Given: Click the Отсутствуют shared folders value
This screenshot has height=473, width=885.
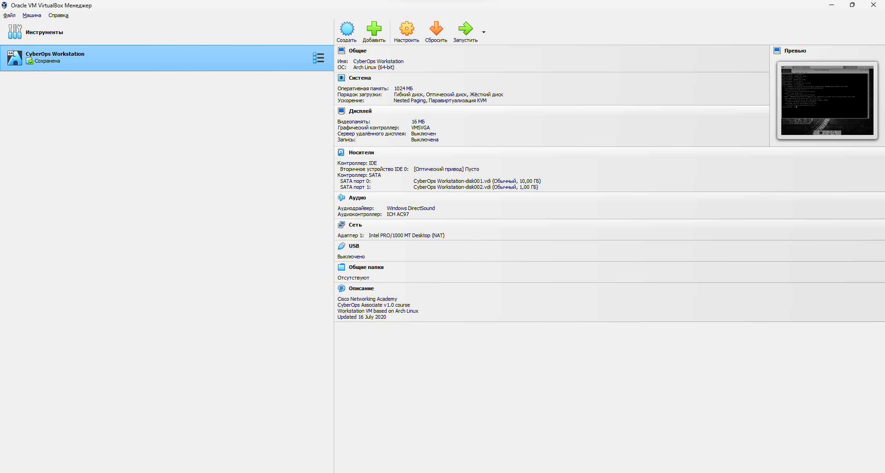Looking at the screenshot, I should tap(353, 278).
